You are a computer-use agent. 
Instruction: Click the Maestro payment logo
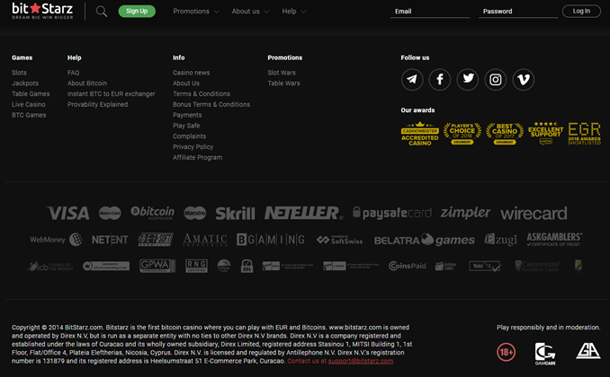[195, 213]
